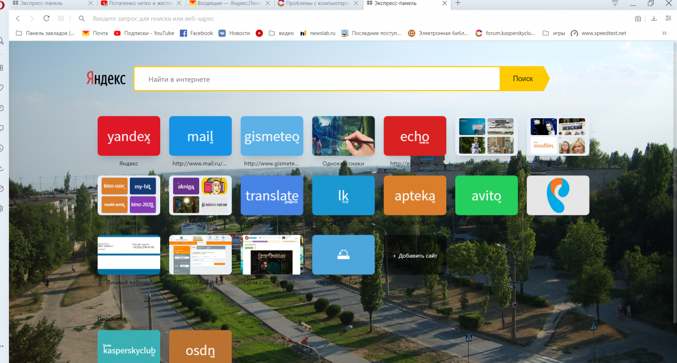
Task: Switch to the Потапенко четко и жестко tab
Action: click(140, 3)
